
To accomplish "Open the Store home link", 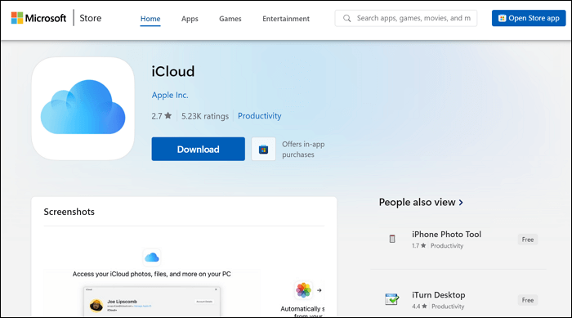I will (x=91, y=18).
